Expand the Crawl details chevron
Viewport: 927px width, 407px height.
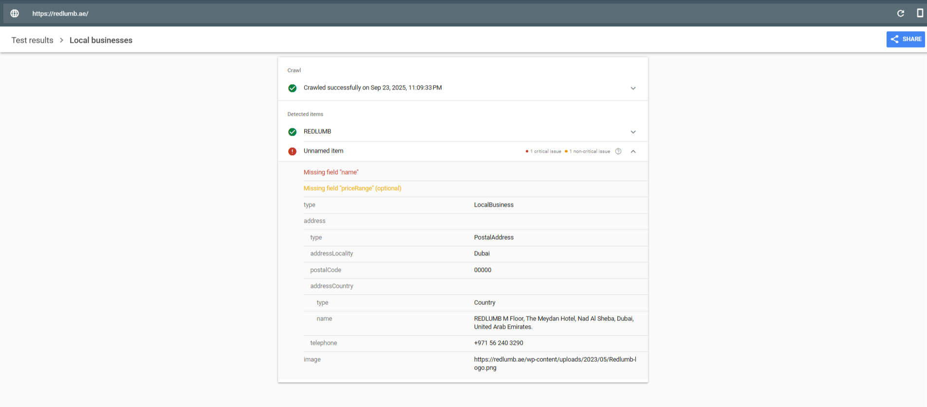coord(633,88)
